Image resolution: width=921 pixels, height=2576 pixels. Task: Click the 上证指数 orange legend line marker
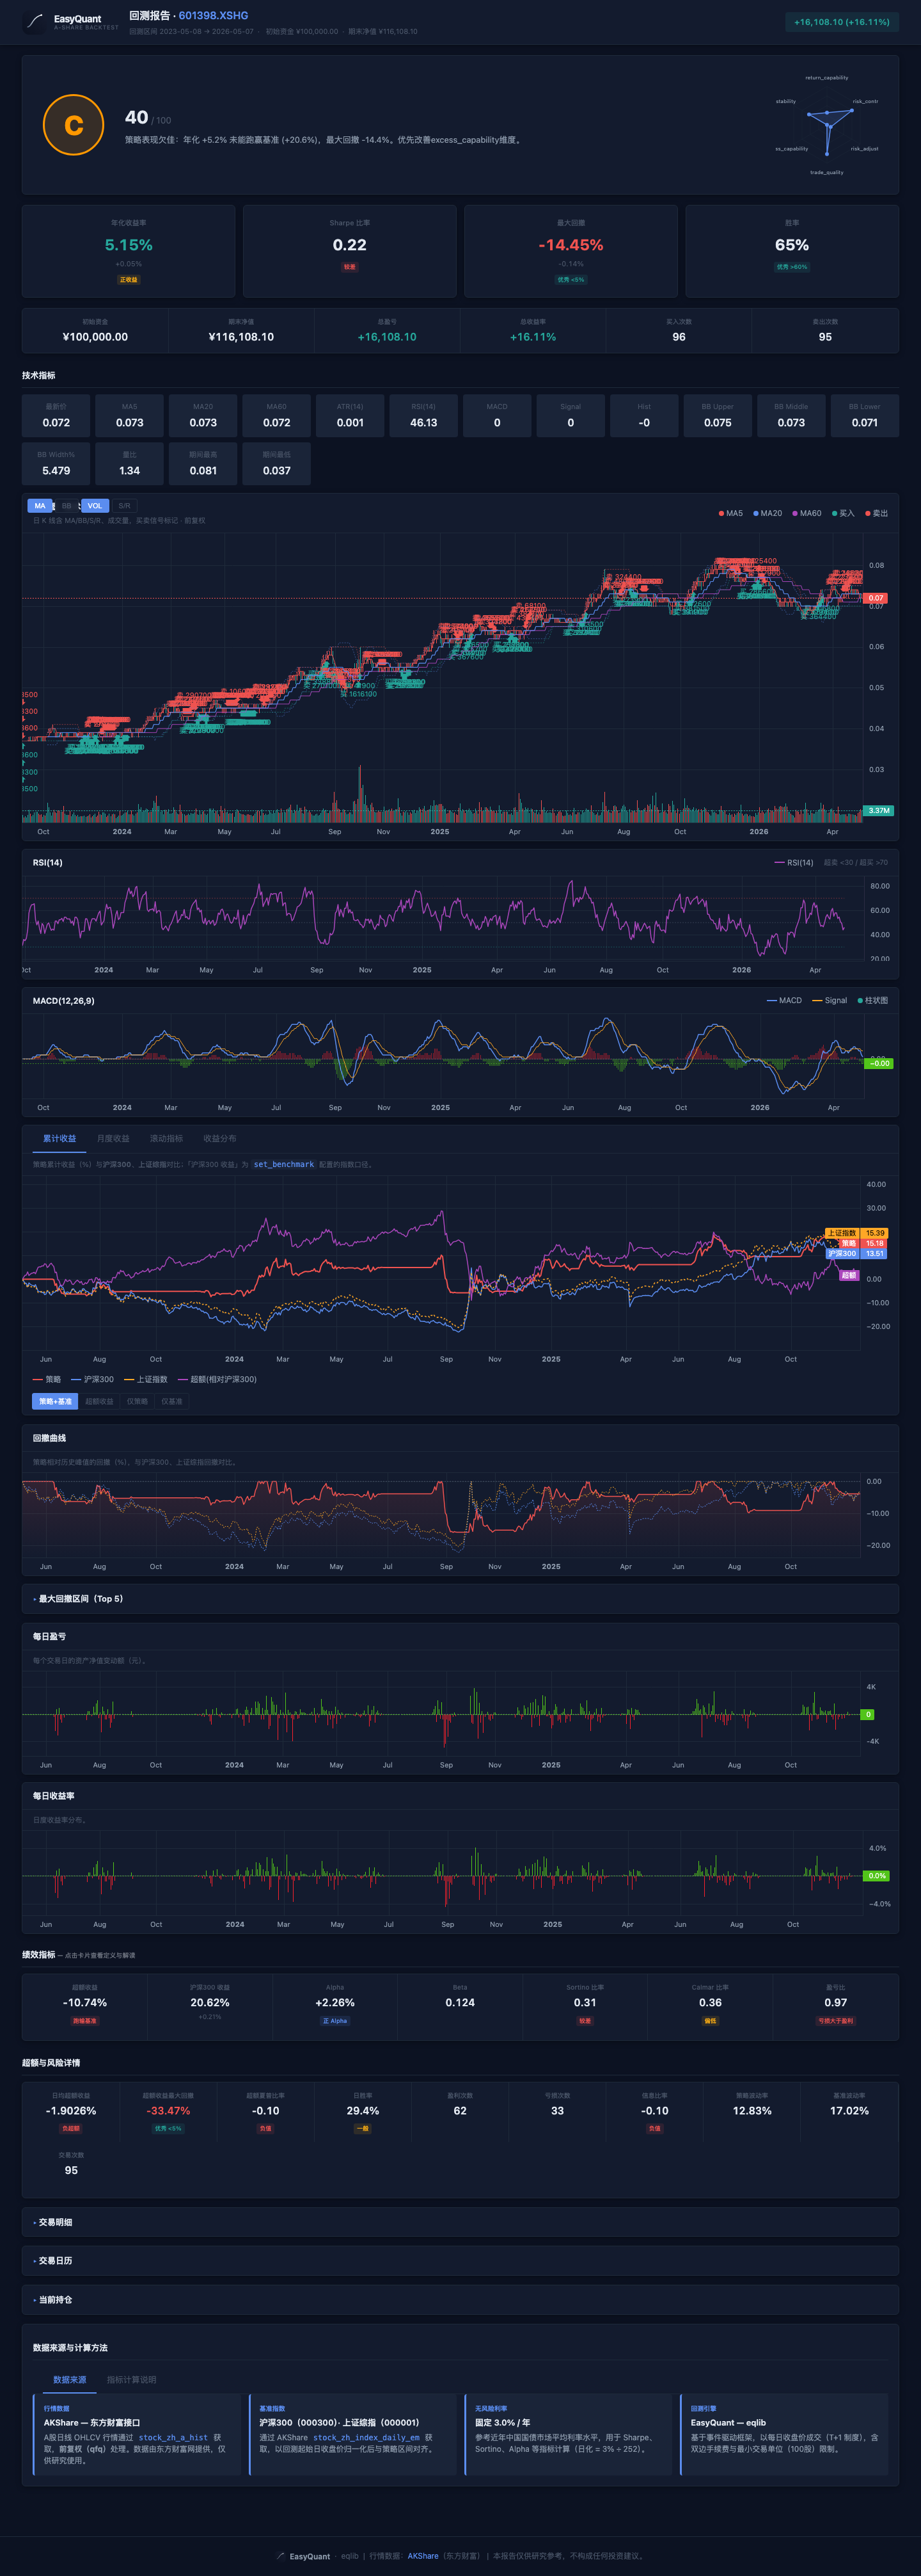click(129, 1380)
